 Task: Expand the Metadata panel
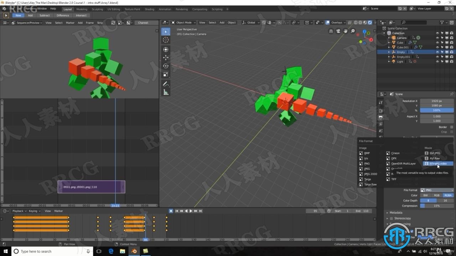click(396, 213)
